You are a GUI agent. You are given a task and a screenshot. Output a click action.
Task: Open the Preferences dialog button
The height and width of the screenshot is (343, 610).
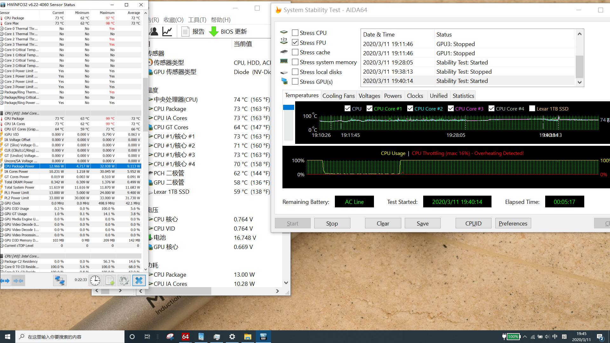(513, 223)
